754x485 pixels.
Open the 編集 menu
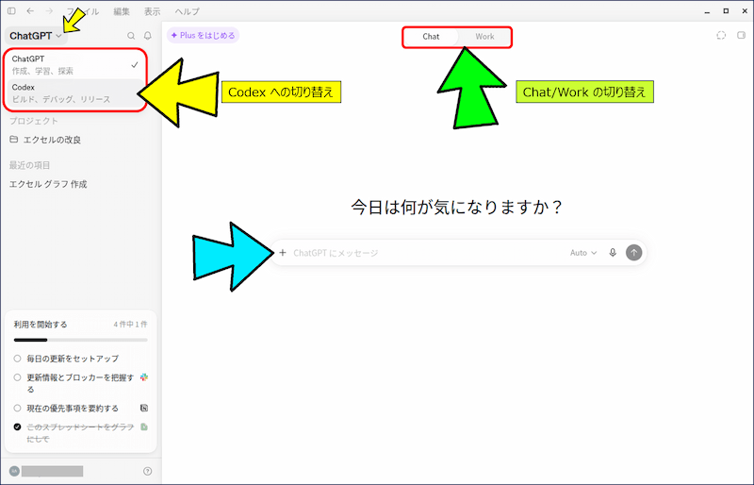point(122,11)
